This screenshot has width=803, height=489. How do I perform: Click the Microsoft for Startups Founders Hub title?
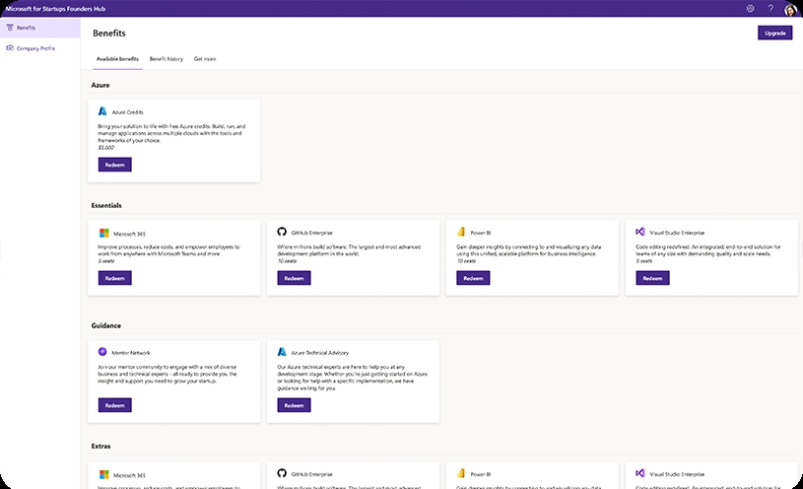click(x=55, y=9)
